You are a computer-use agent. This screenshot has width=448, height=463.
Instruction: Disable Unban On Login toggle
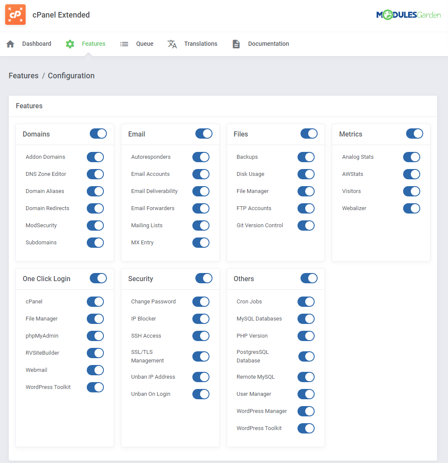pyautogui.click(x=201, y=394)
